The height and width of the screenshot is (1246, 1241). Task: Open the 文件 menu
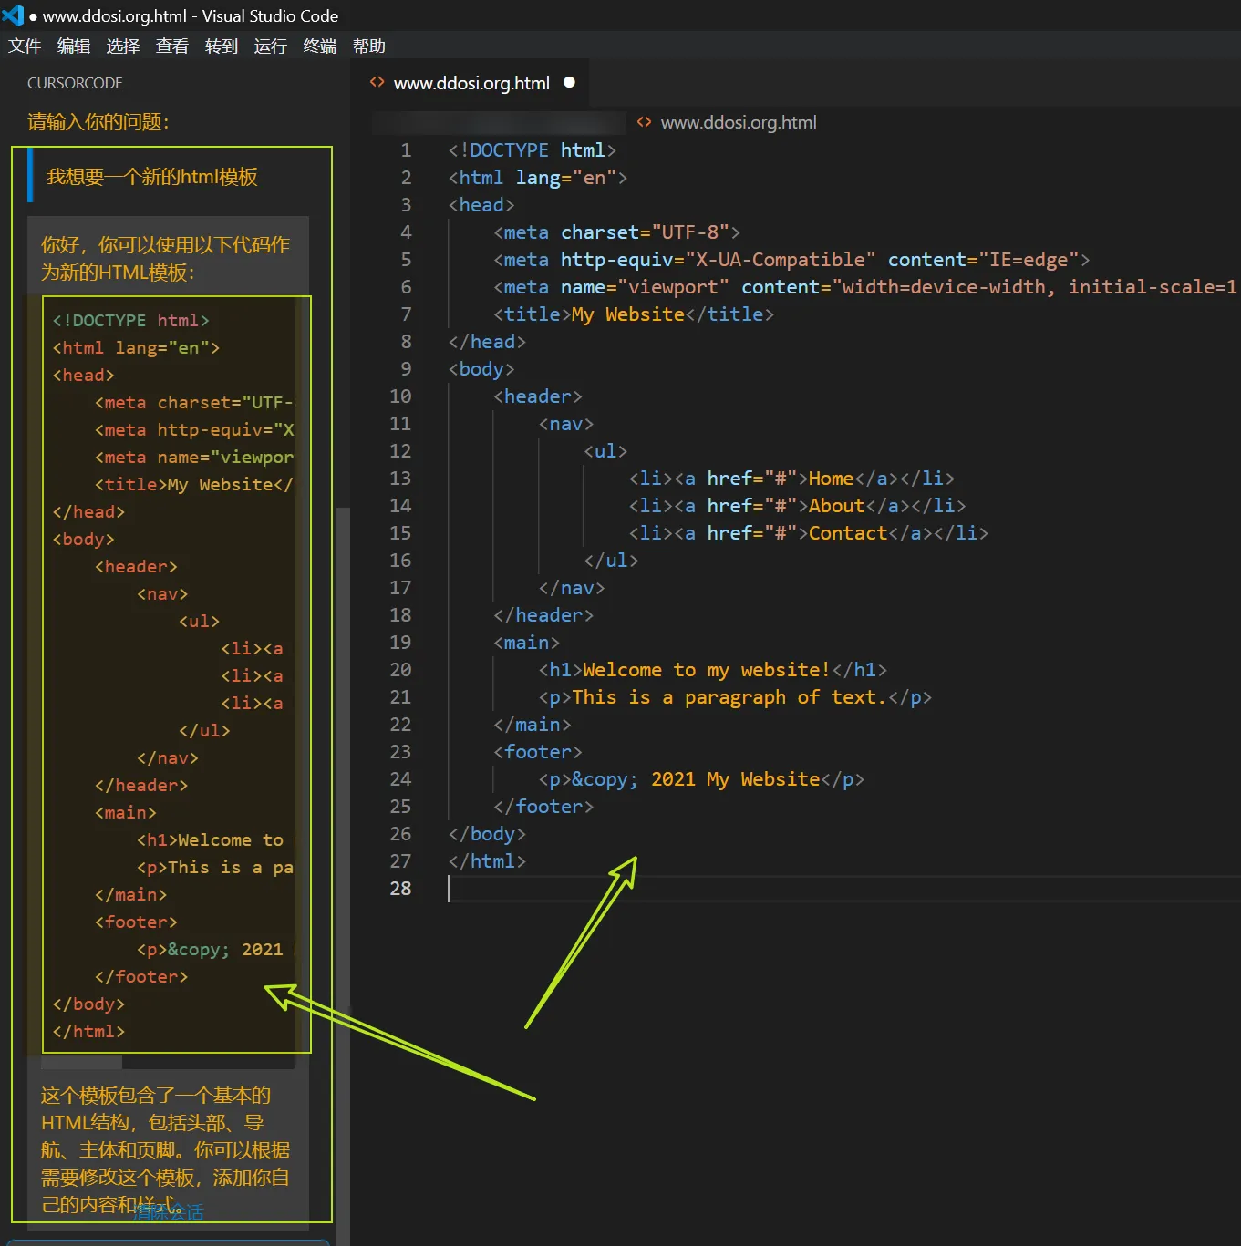click(x=25, y=46)
